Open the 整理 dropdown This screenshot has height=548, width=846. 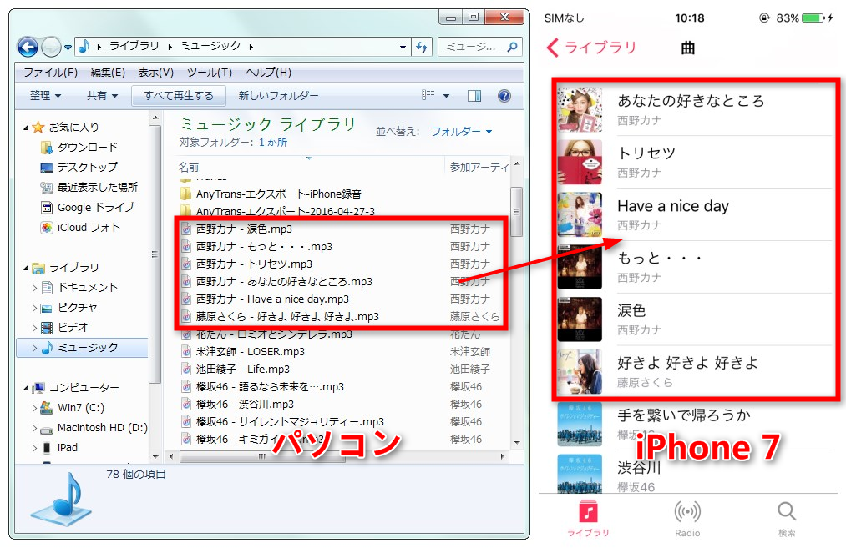coord(45,96)
